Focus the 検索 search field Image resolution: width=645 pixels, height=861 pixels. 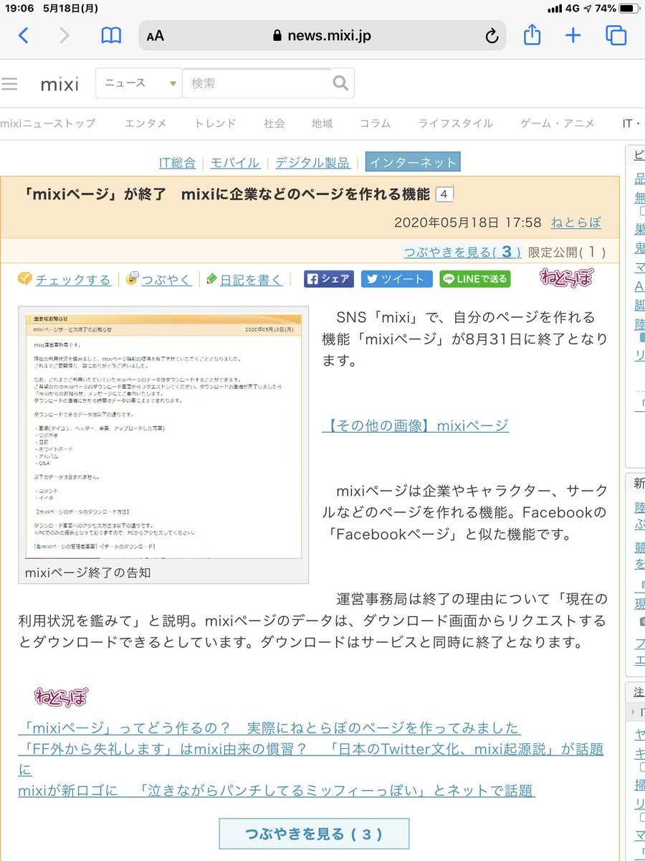257,83
